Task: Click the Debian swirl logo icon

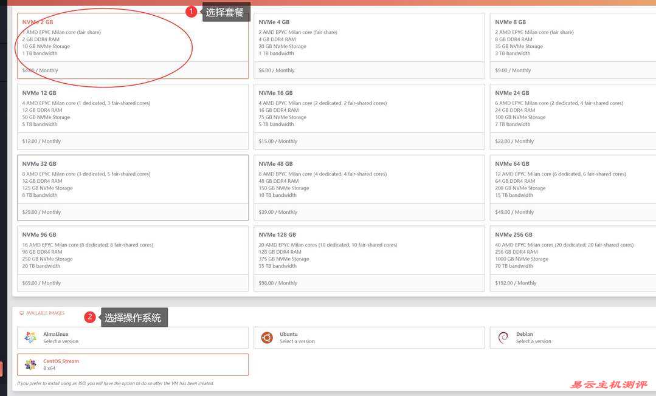Action: pyautogui.click(x=503, y=338)
